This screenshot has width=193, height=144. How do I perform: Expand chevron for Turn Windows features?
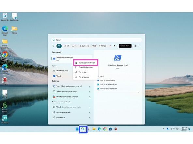pos(89,86)
